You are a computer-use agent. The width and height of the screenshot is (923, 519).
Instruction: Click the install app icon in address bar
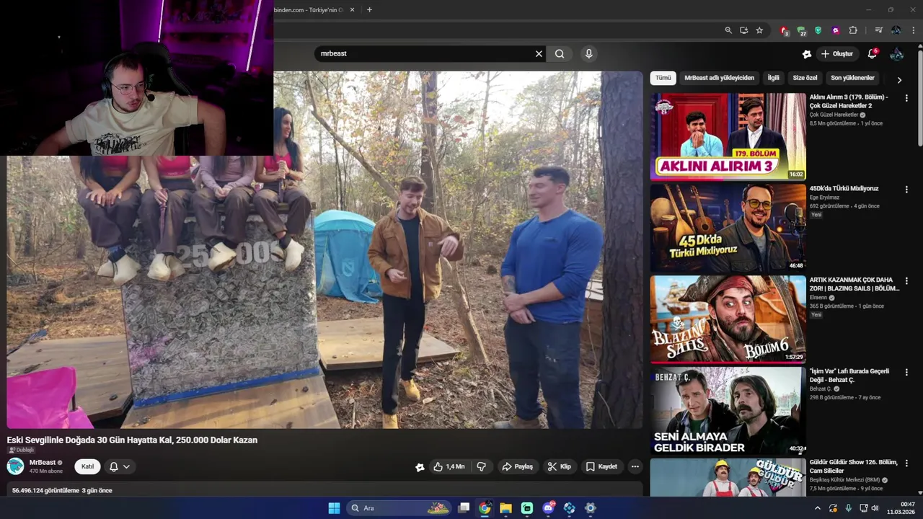(x=743, y=30)
